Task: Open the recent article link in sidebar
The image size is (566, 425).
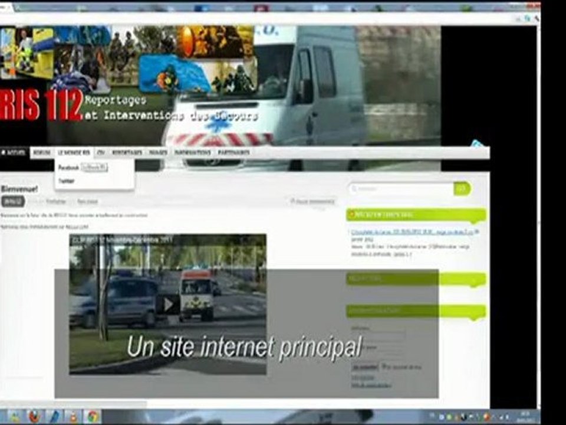Action: 412,231
